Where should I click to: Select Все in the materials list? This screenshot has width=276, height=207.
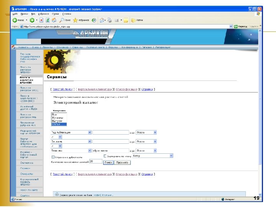[x=59, y=114]
